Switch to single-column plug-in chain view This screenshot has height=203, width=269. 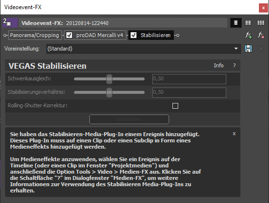236,23
